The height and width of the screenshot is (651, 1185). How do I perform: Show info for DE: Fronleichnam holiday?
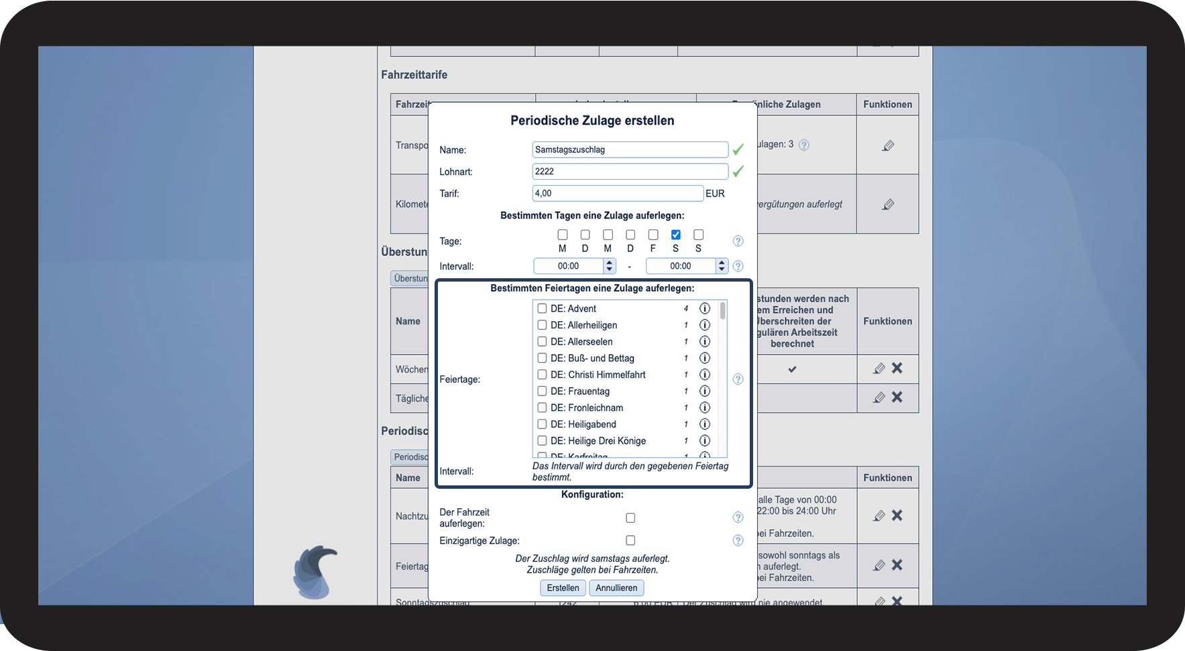[705, 408]
